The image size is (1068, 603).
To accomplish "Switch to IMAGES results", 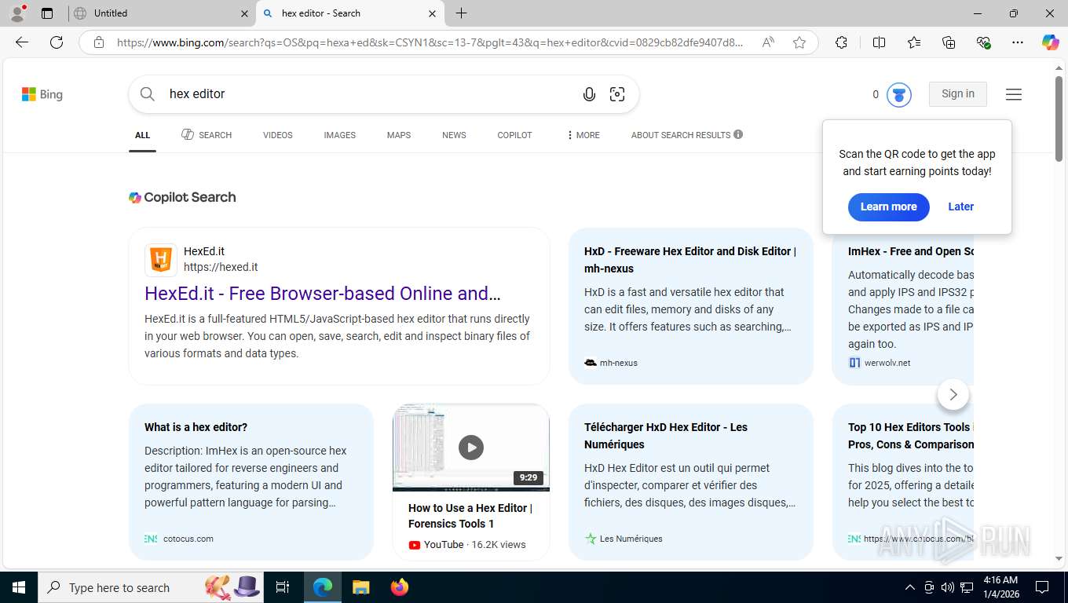I will tap(340, 135).
